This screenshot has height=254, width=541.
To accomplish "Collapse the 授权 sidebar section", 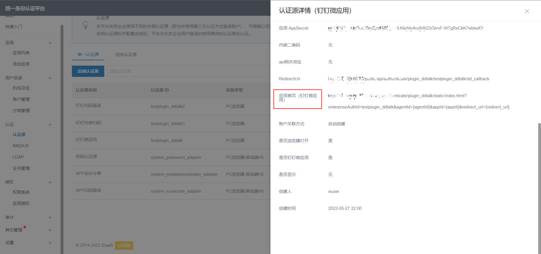I will point(50,182).
